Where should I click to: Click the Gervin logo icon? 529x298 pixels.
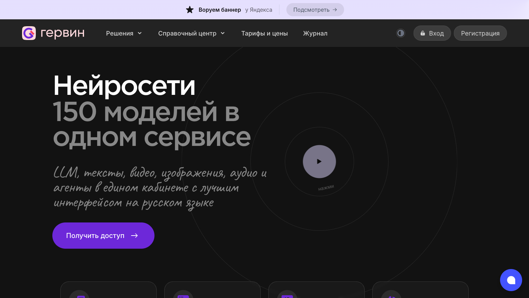coord(29,33)
